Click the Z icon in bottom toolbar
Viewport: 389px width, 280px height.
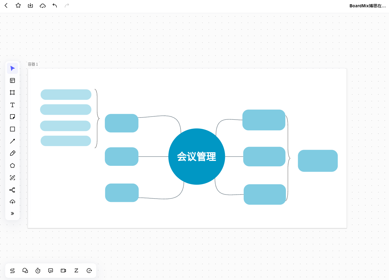(76, 271)
